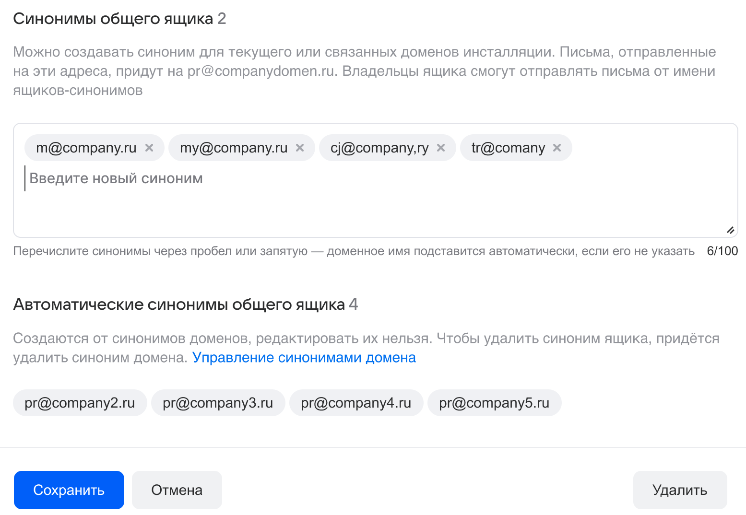Click the Синонимы общего ящика heading
Image resolution: width=746 pixels, height=515 pixels.
113,19
